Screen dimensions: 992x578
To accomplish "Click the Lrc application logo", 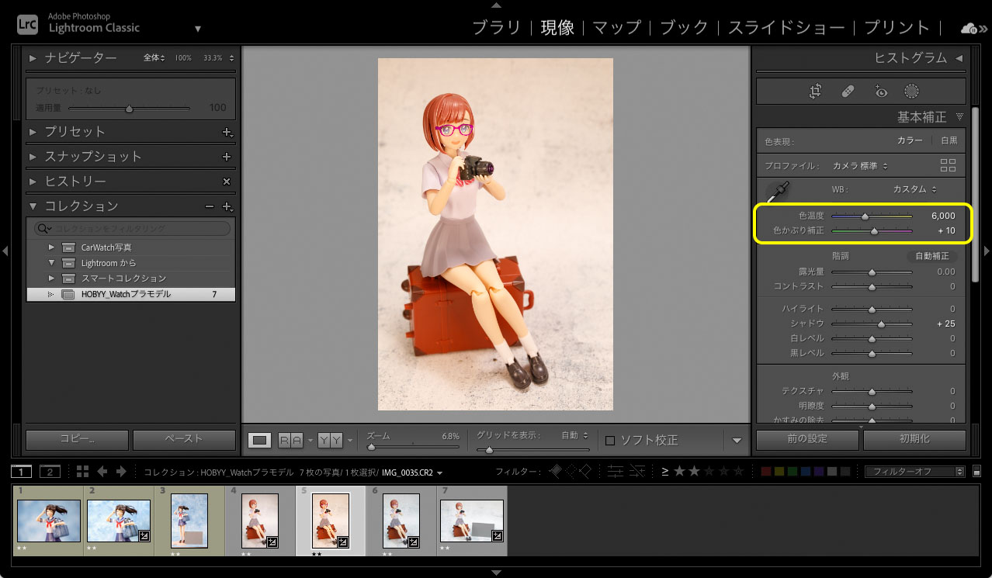I will [27, 23].
